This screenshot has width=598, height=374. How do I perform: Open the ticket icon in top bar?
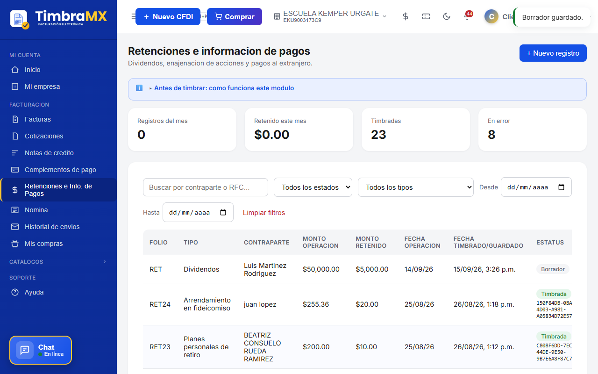(x=426, y=16)
